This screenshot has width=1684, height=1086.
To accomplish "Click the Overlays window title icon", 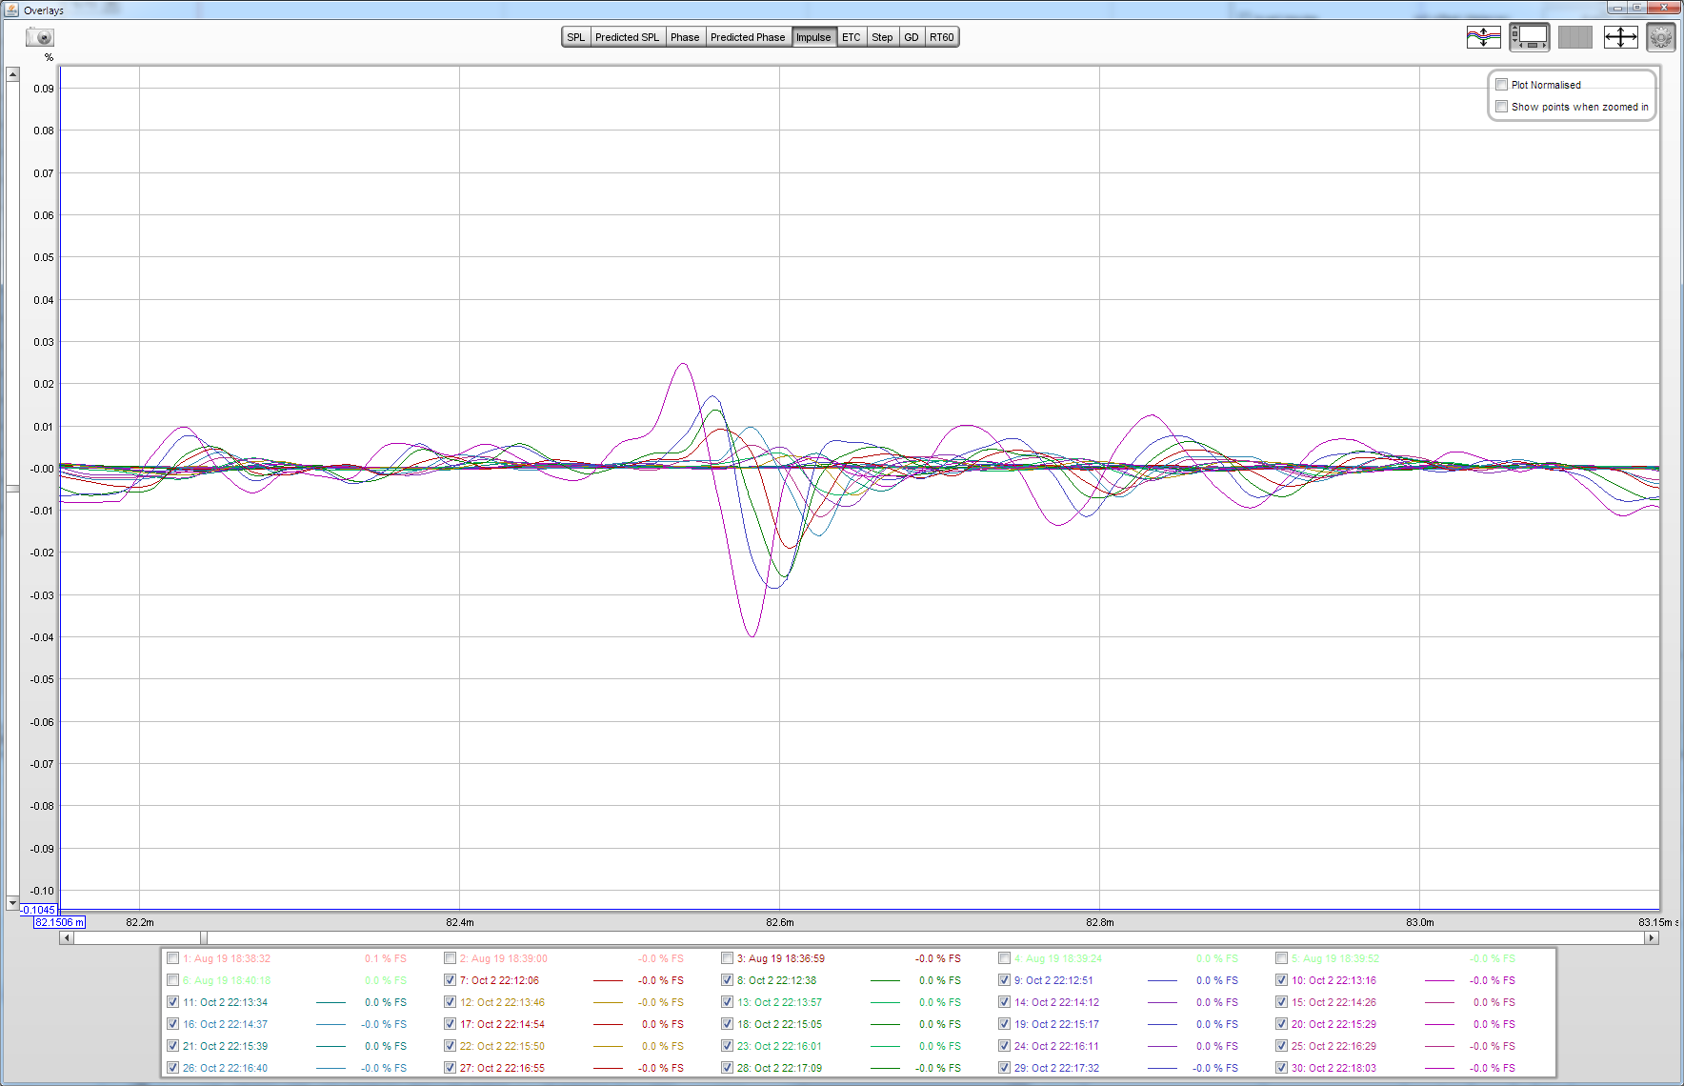I will pos(12,10).
